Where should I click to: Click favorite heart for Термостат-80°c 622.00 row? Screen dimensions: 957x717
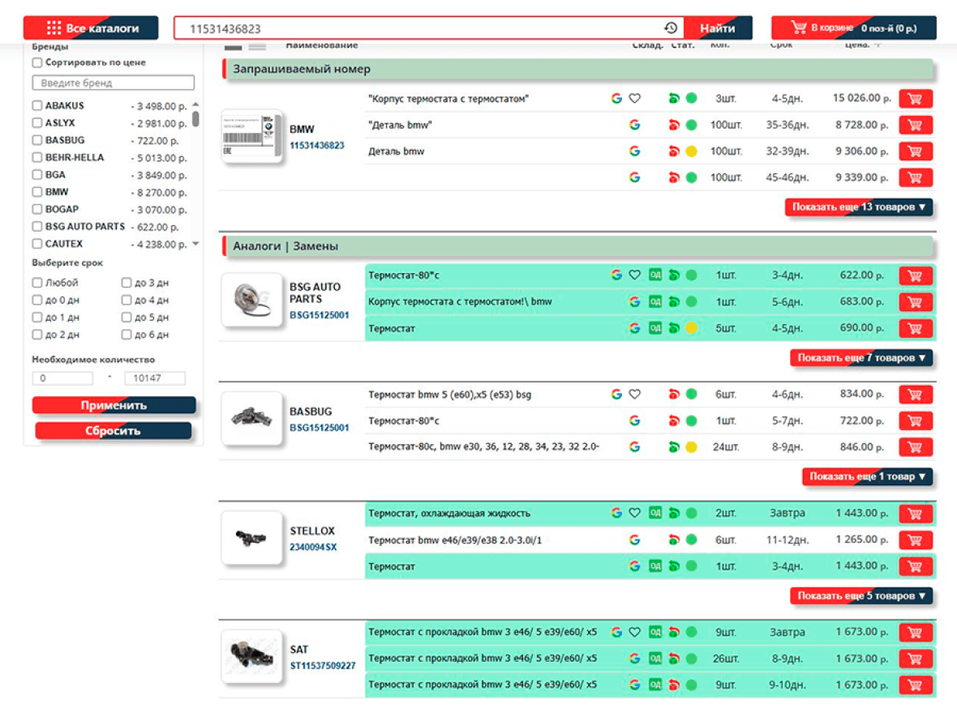pos(635,275)
